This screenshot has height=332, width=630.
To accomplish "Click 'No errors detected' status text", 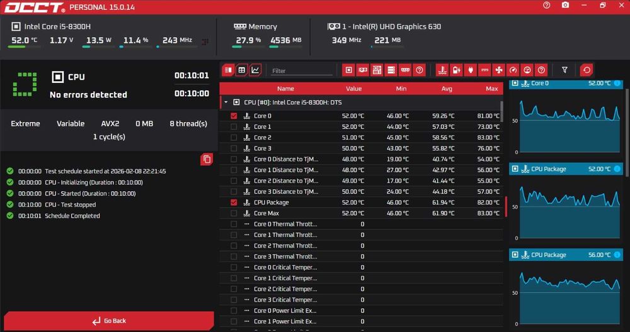I will [x=88, y=94].
